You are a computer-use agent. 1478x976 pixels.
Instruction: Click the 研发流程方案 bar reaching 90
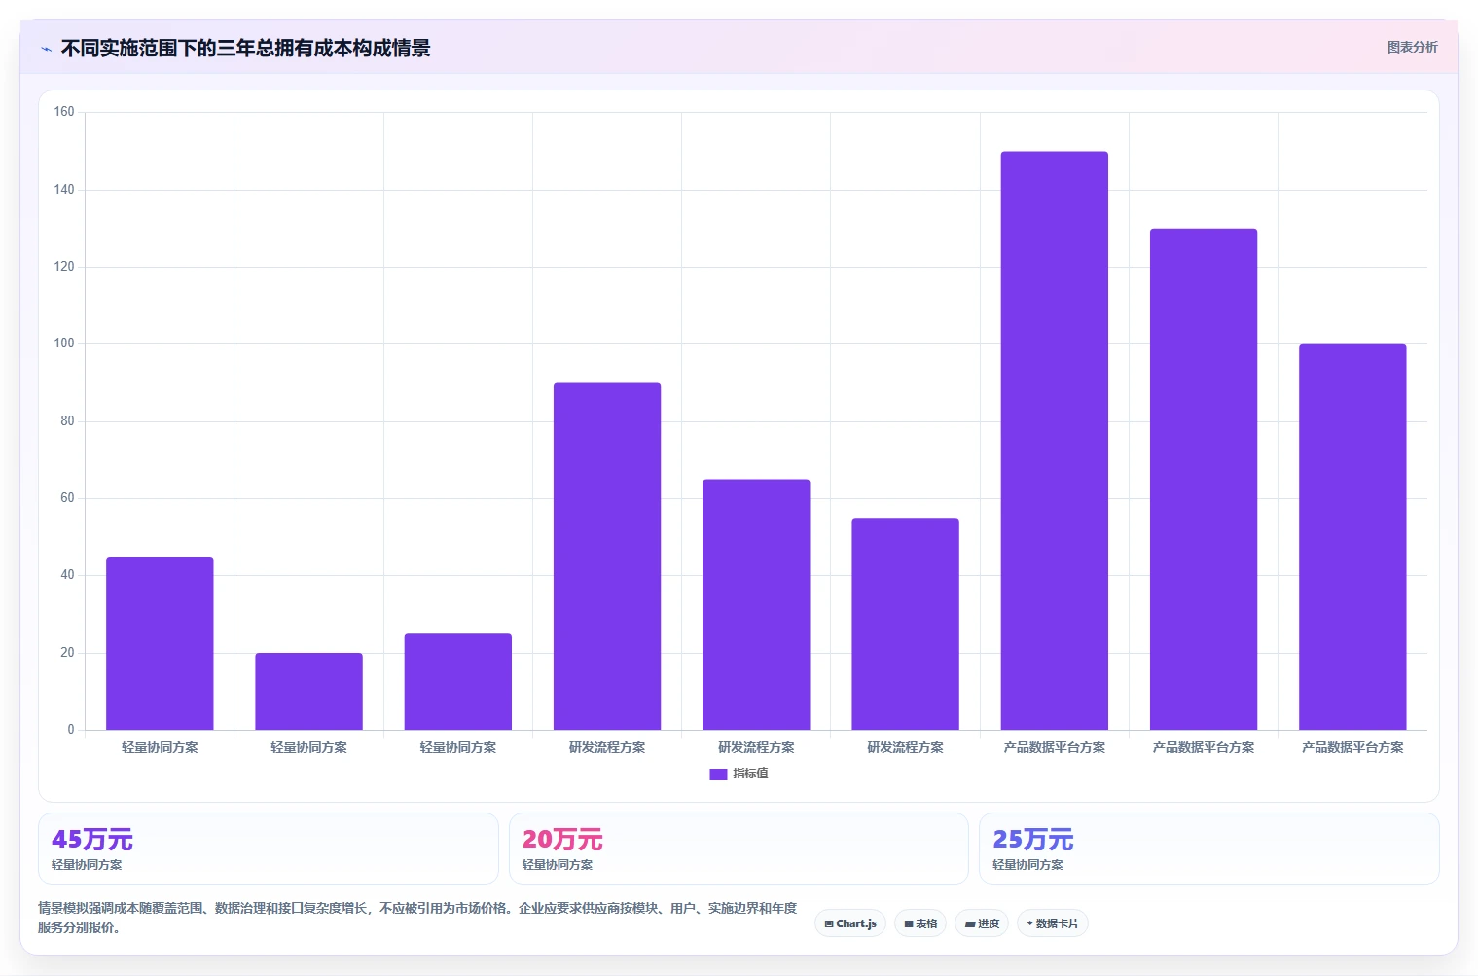(607, 557)
